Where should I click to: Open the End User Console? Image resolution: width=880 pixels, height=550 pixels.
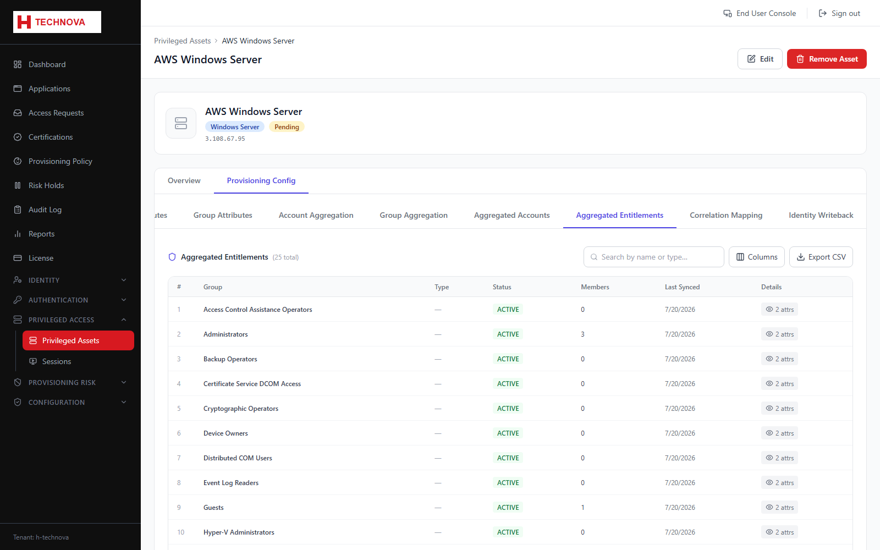[760, 13]
